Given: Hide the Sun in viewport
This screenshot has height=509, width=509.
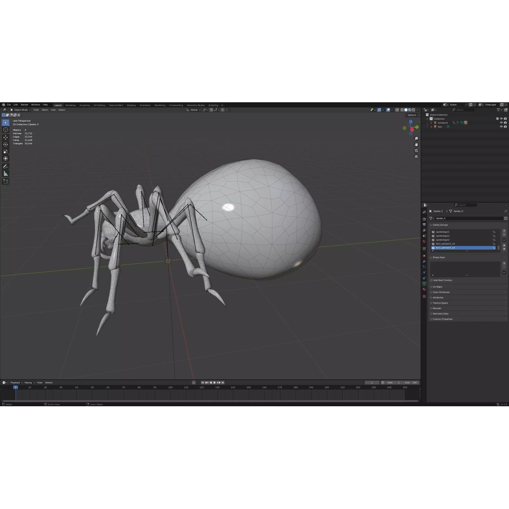Looking at the screenshot, I should point(501,127).
